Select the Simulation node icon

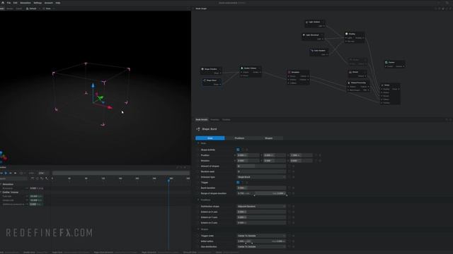click(x=289, y=72)
